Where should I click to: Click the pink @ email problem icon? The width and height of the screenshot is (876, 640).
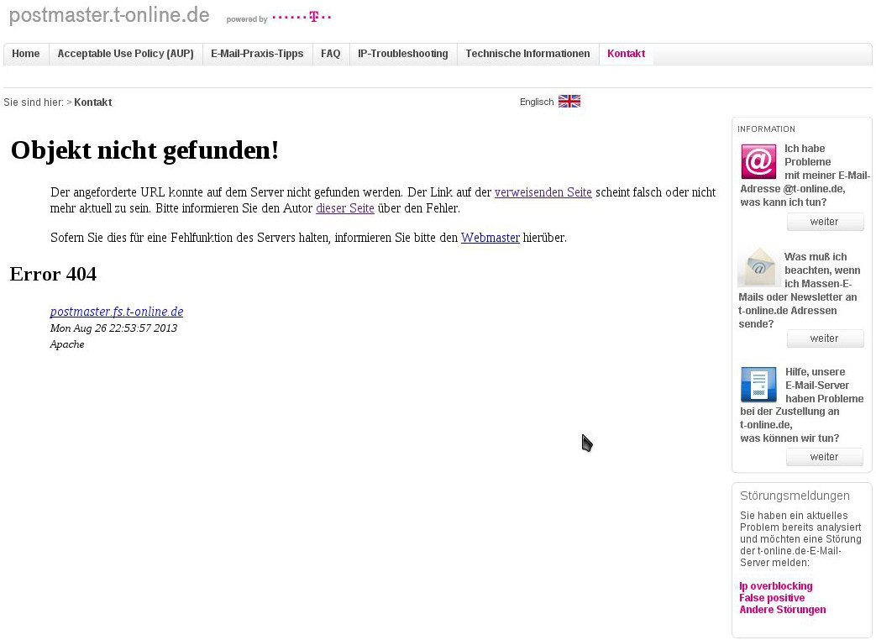(x=758, y=161)
